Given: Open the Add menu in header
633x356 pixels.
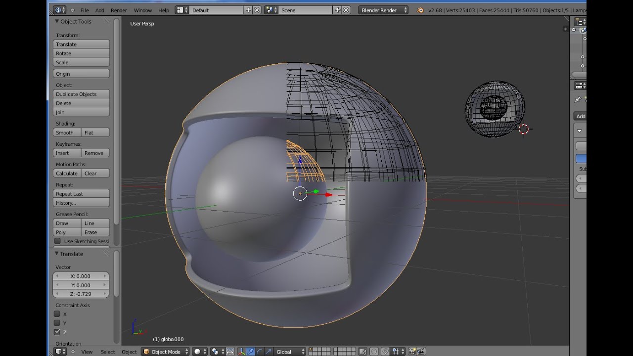Looking at the screenshot, I should 100,10.
